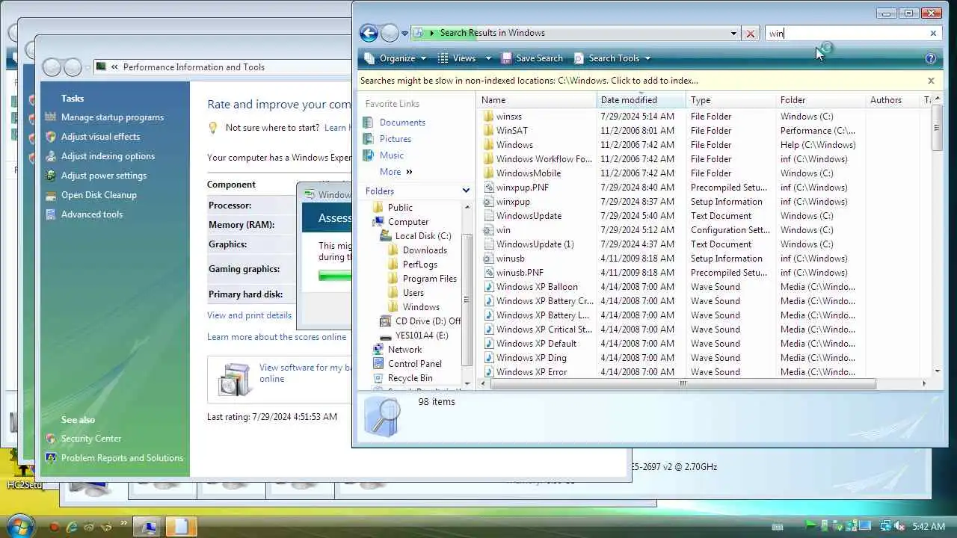Image resolution: width=957 pixels, height=538 pixels.
Task: Click the Views button
Action: (x=457, y=58)
